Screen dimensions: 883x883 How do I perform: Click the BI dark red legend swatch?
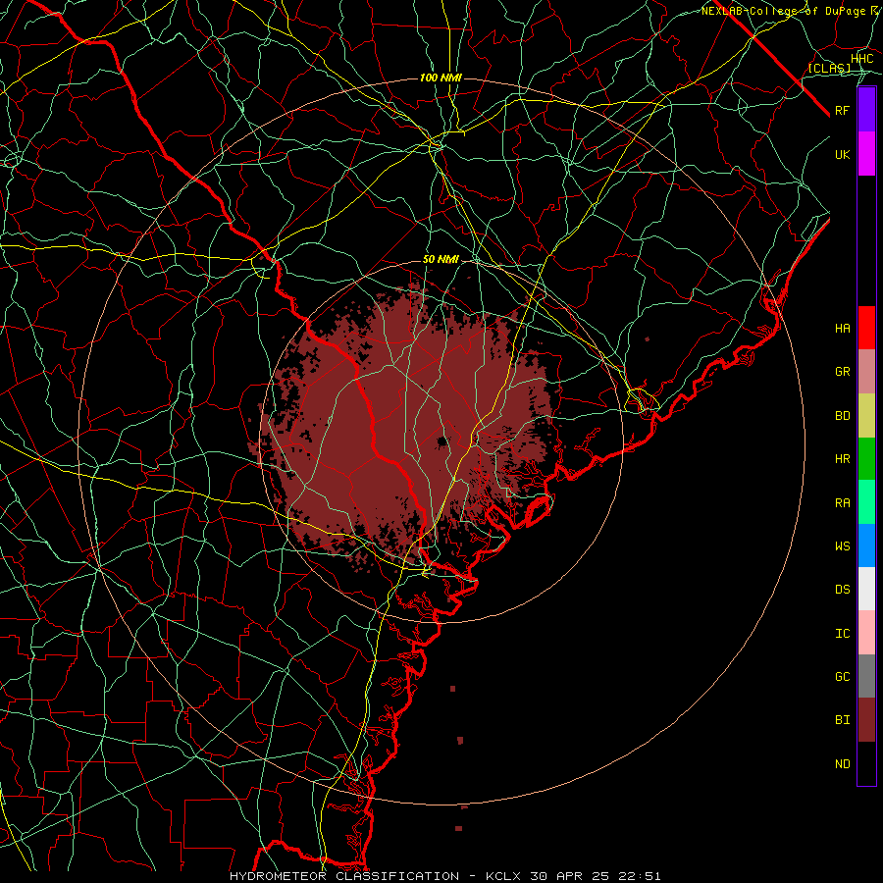click(x=866, y=720)
